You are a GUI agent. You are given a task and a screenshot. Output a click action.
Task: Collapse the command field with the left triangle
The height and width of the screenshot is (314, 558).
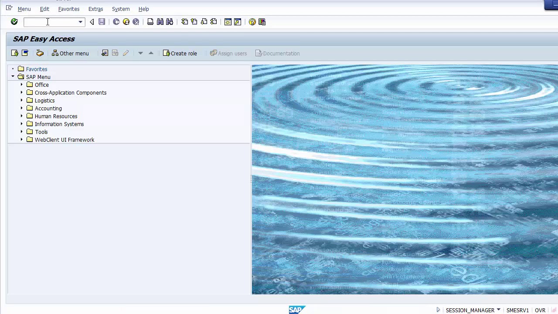click(92, 22)
